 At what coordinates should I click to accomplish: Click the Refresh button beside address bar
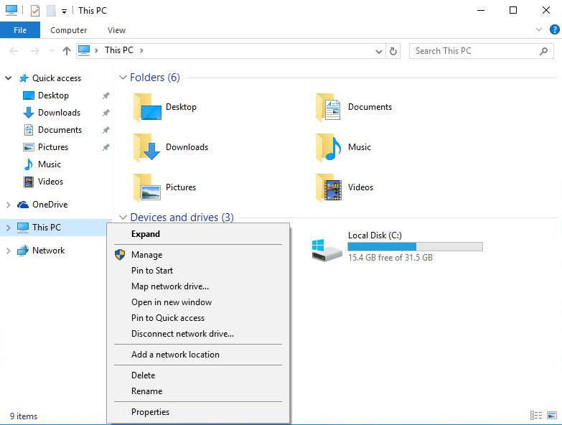(x=393, y=51)
